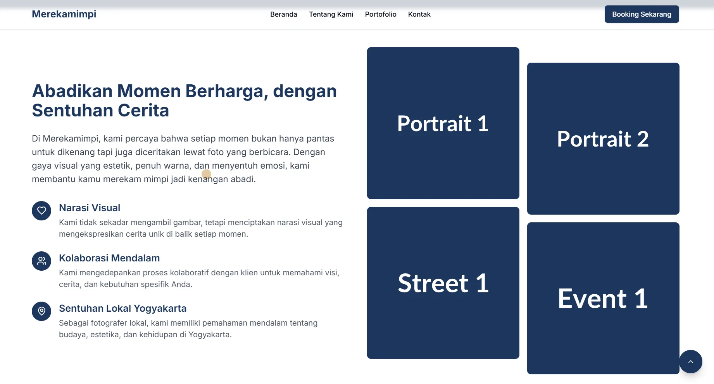Open the Portrait 1 image tile

[x=443, y=123]
